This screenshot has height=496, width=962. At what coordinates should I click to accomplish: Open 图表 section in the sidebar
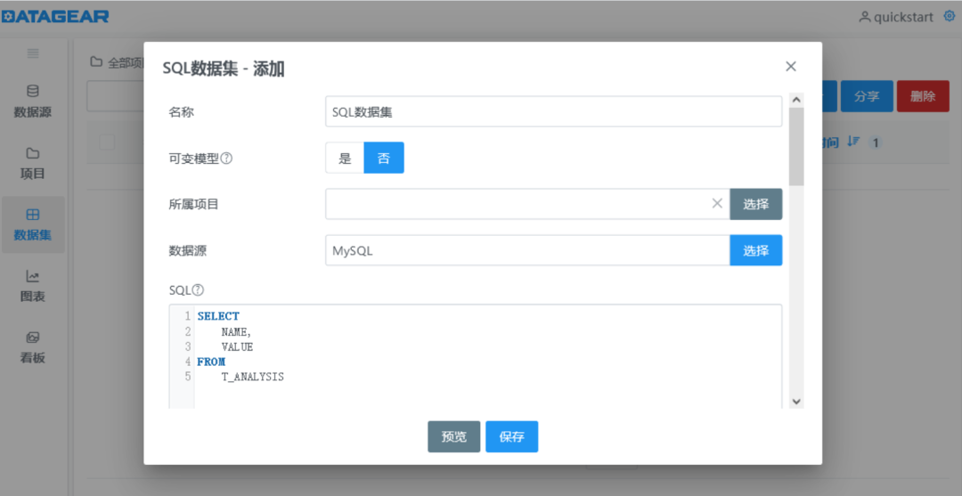[33, 286]
